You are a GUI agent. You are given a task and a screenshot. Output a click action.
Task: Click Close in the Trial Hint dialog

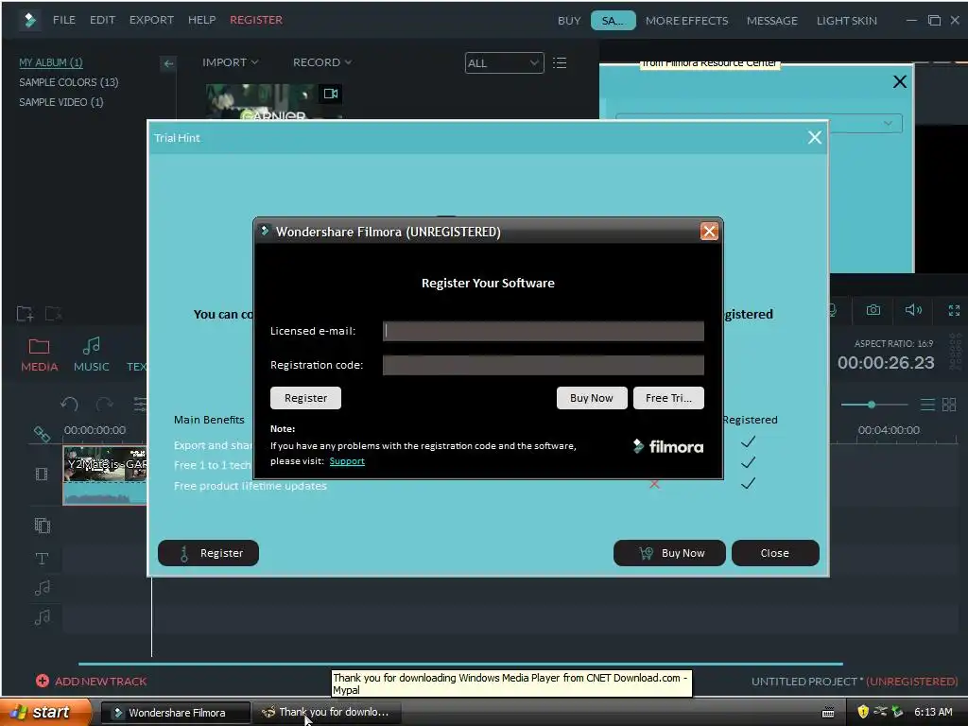click(x=775, y=553)
